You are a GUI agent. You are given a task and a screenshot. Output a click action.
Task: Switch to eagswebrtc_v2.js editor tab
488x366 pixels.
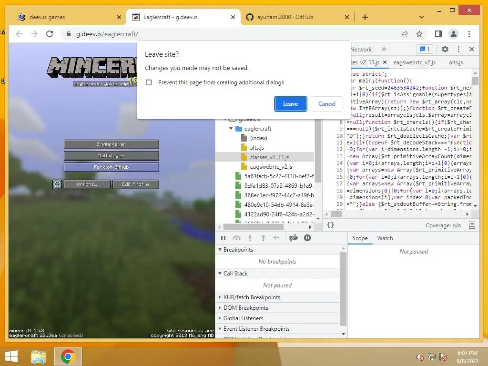414,62
